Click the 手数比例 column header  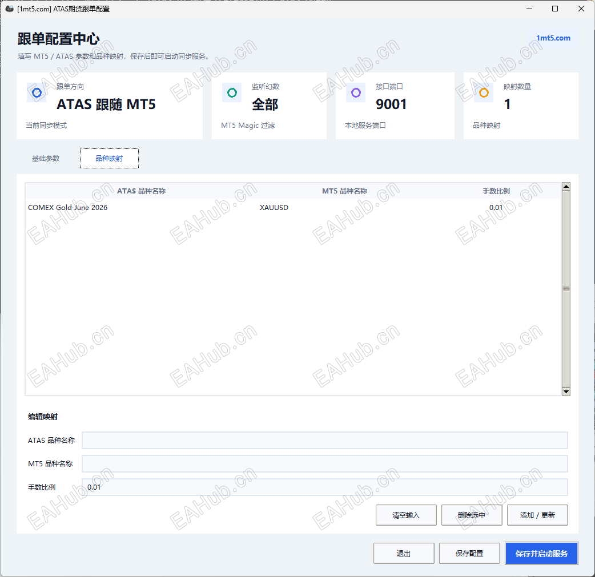(x=496, y=191)
